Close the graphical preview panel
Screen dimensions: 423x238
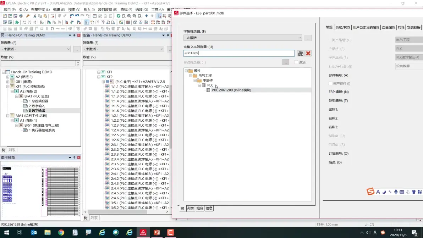click(79, 157)
